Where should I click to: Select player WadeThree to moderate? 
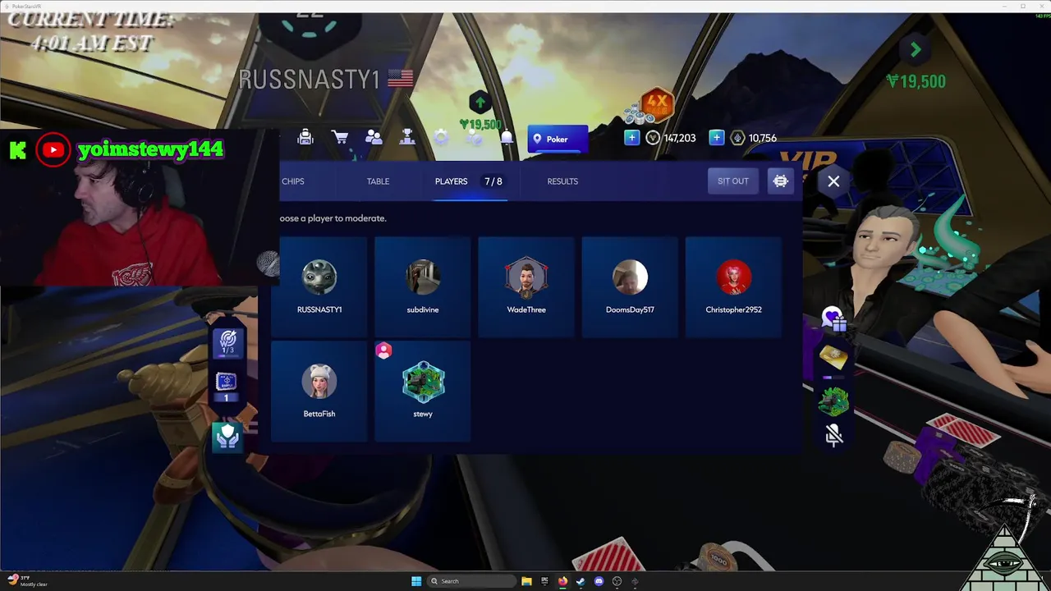[525, 286]
